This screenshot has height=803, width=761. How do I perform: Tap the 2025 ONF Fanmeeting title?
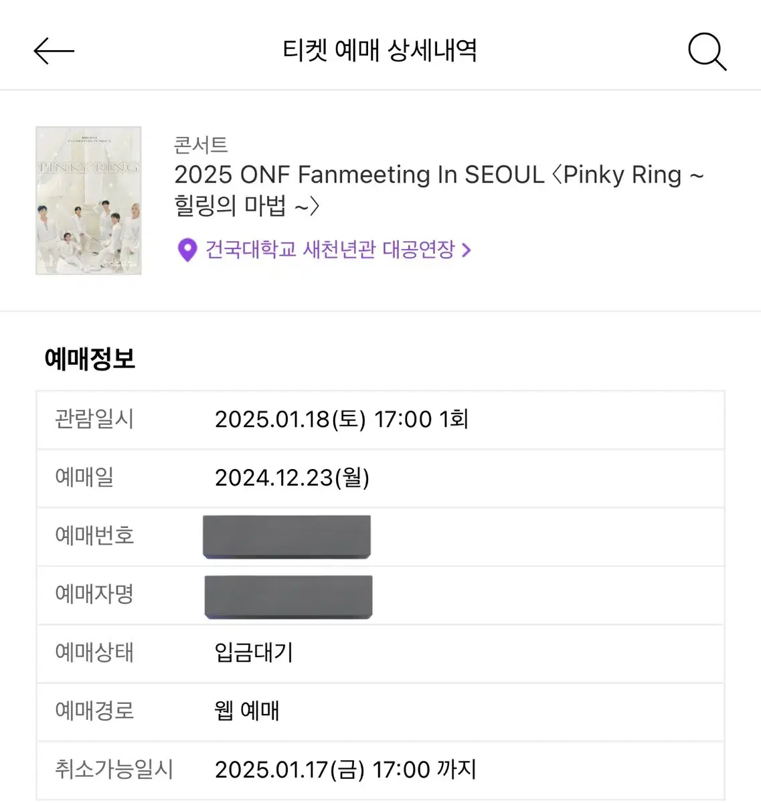click(439, 189)
